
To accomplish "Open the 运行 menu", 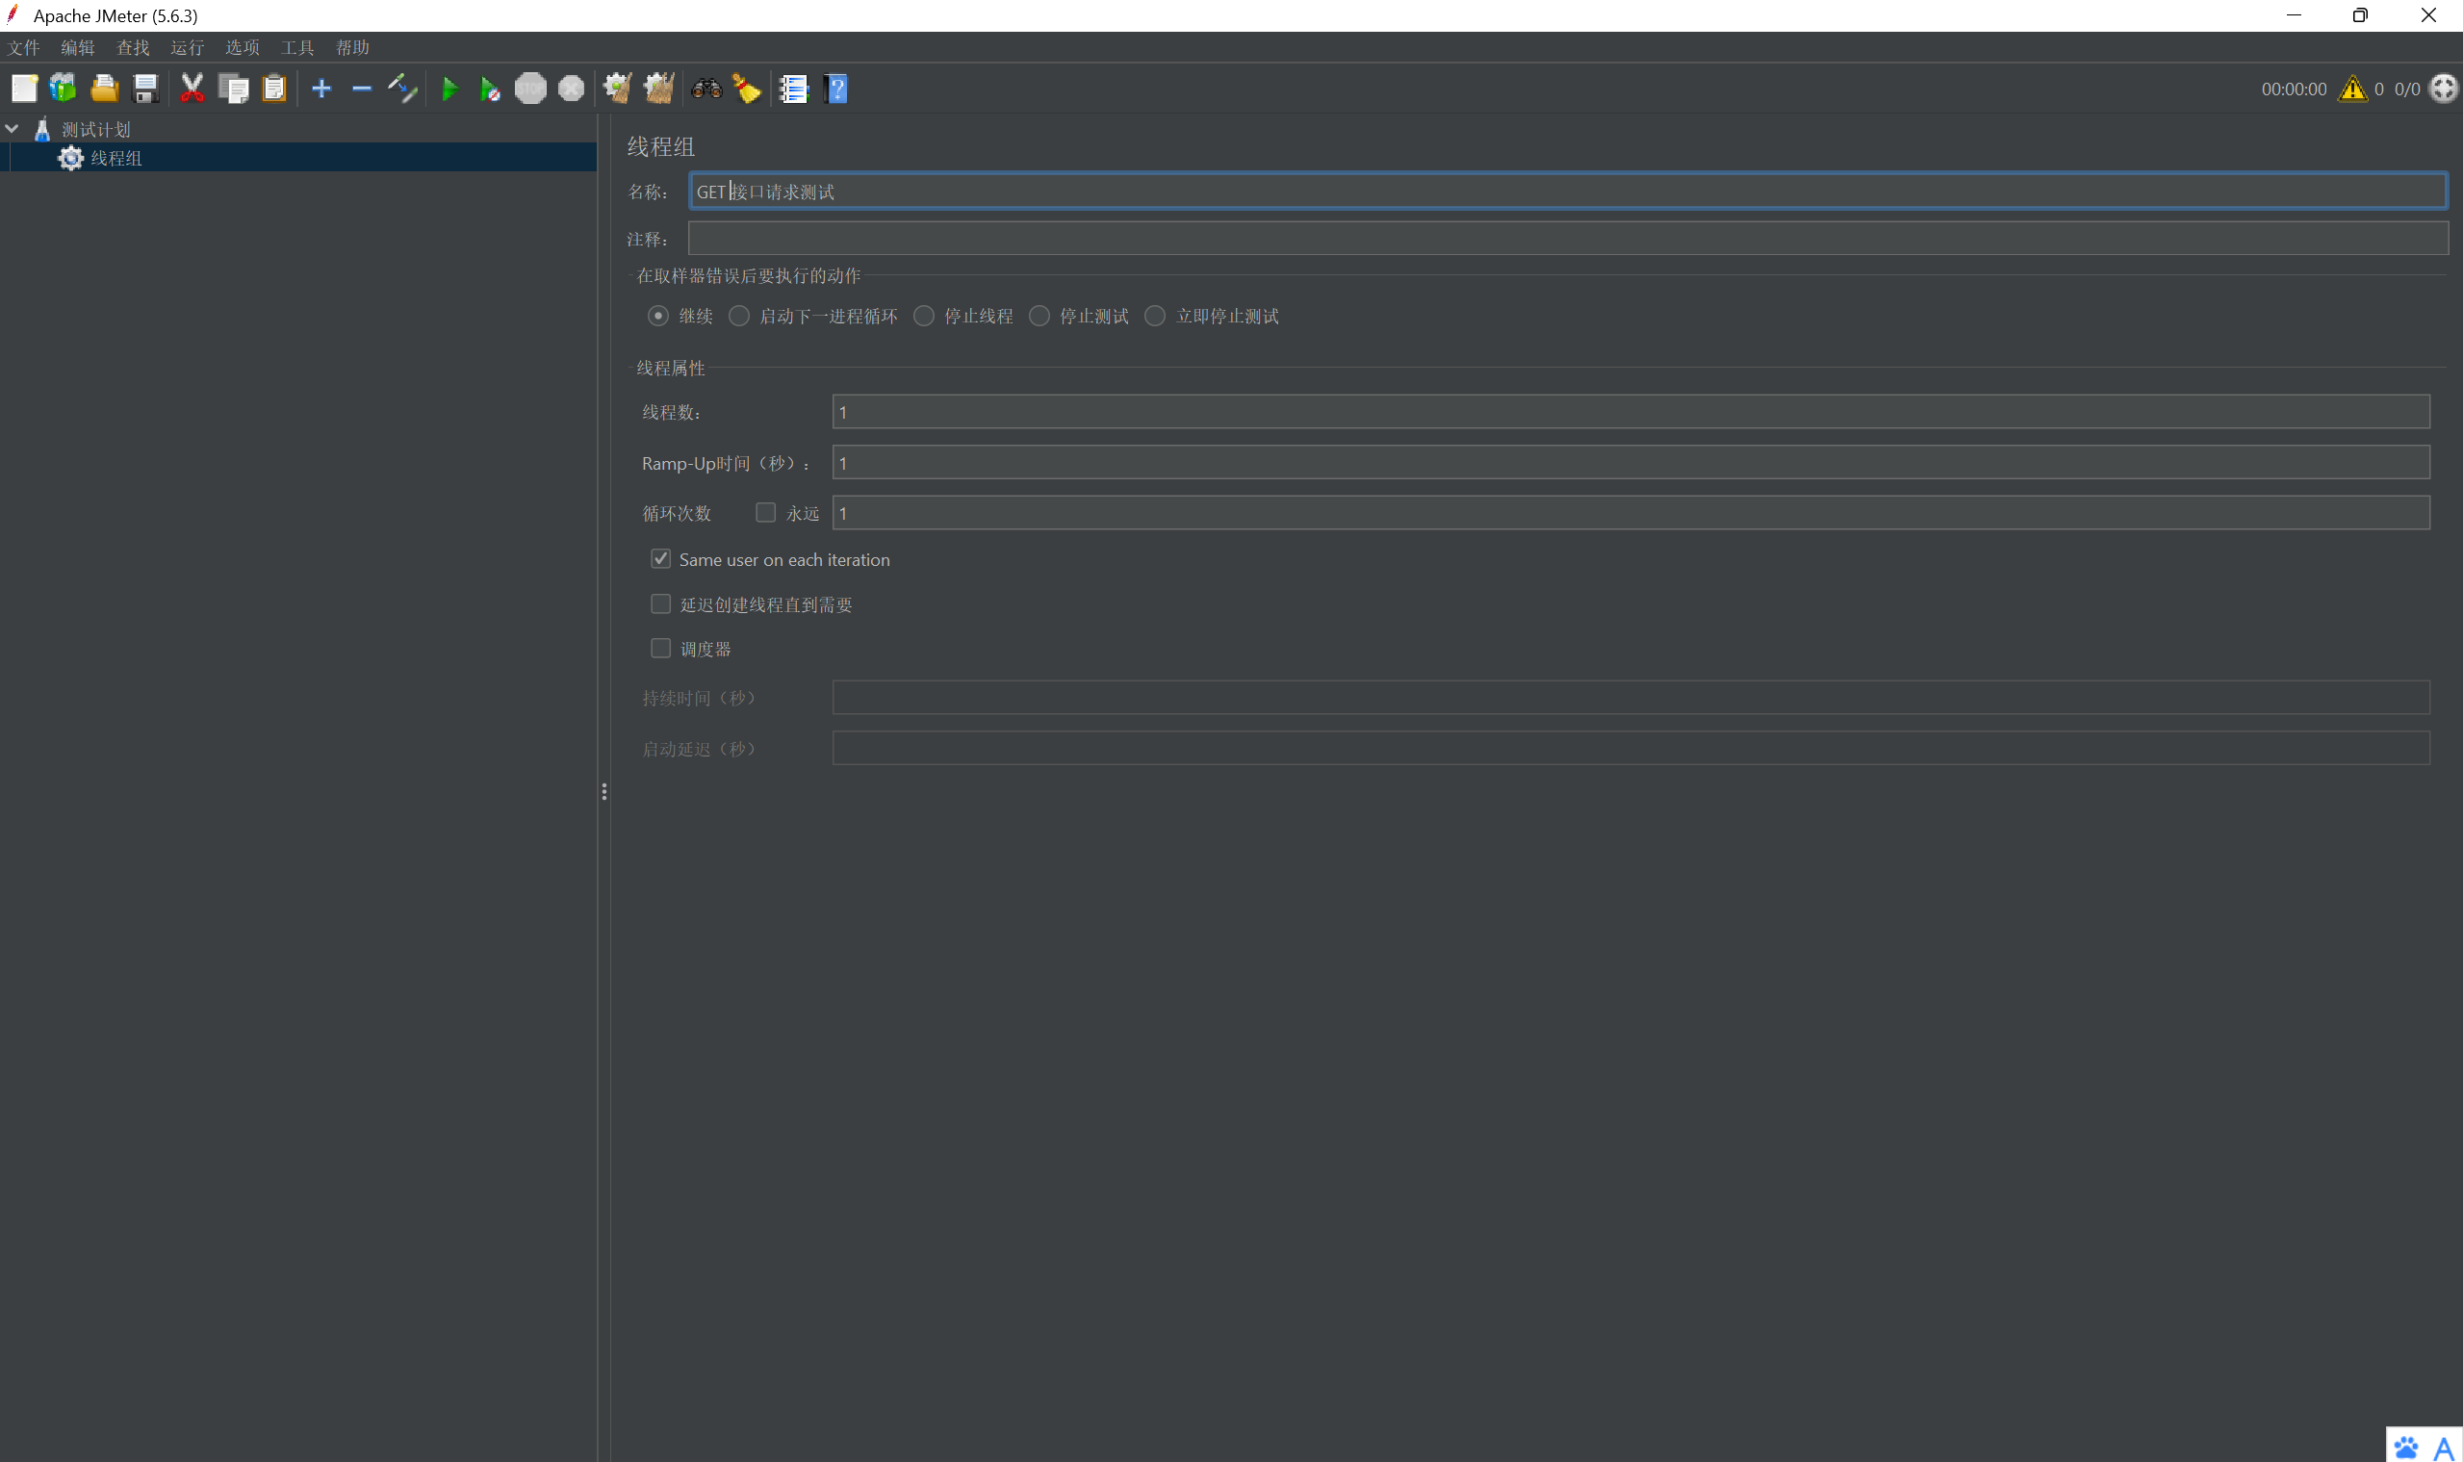I will 186,47.
